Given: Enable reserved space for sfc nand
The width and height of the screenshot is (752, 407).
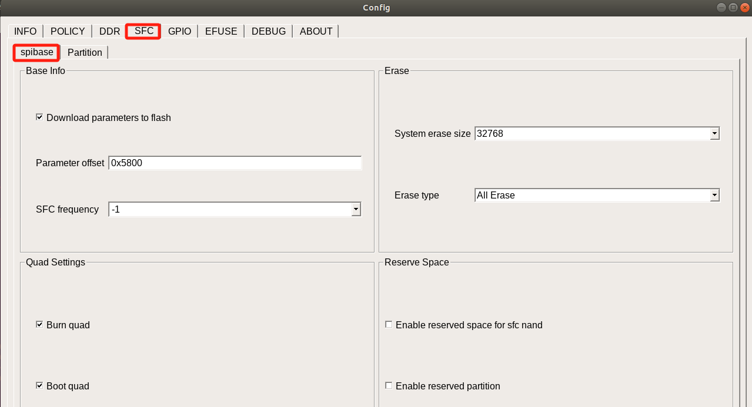Looking at the screenshot, I should [x=389, y=325].
